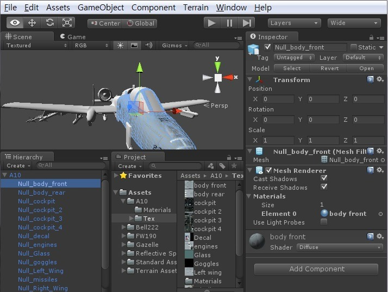
Task: Step one frame forward
Action: point(247,23)
